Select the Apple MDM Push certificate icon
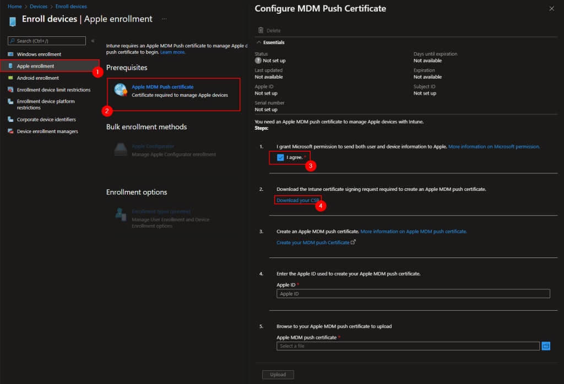Image resolution: width=564 pixels, height=384 pixels. (121, 90)
